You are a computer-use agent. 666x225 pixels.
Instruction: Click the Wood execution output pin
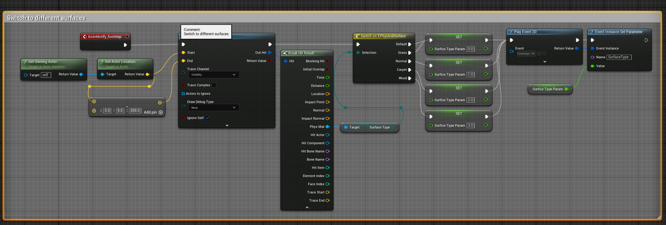click(x=410, y=78)
